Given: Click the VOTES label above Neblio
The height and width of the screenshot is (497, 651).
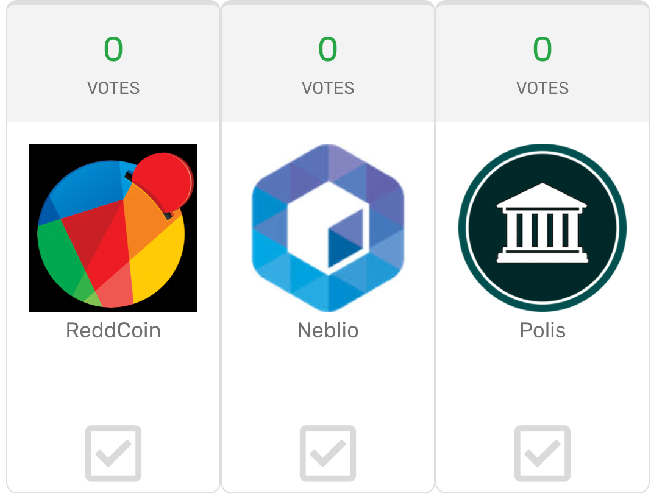Looking at the screenshot, I should [x=328, y=88].
